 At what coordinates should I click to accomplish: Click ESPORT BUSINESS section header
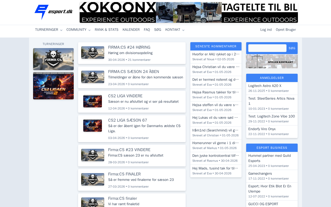click(x=272, y=148)
